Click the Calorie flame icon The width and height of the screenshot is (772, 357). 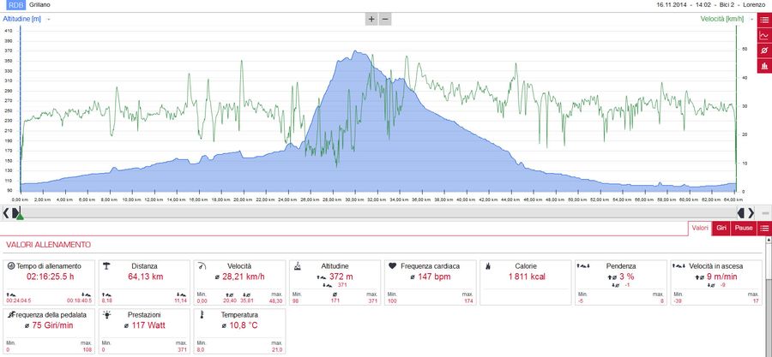point(488,265)
